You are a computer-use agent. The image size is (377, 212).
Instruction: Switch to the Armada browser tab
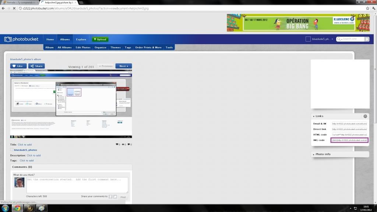tap(20, 3)
